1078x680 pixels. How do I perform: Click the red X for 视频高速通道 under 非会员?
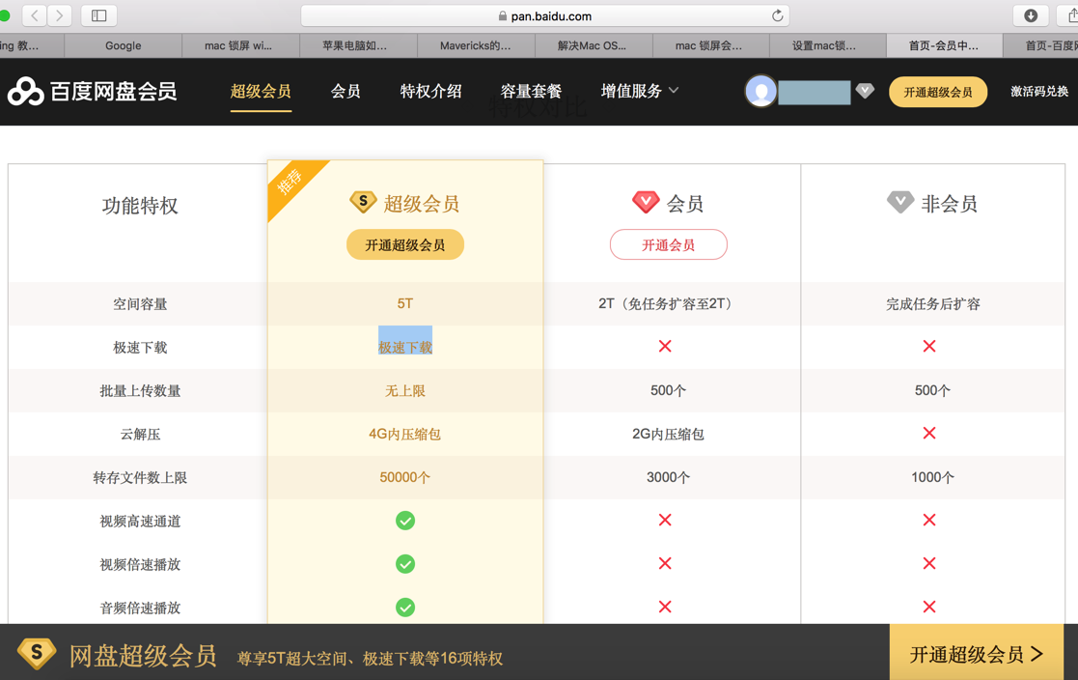pyautogui.click(x=928, y=520)
